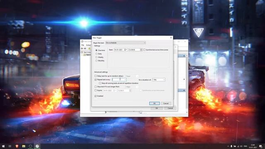
Task: Open the Windows Start menu
Action: [x=3, y=146]
